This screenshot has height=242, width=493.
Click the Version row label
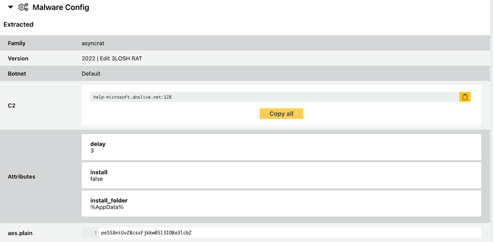(x=18, y=59)
